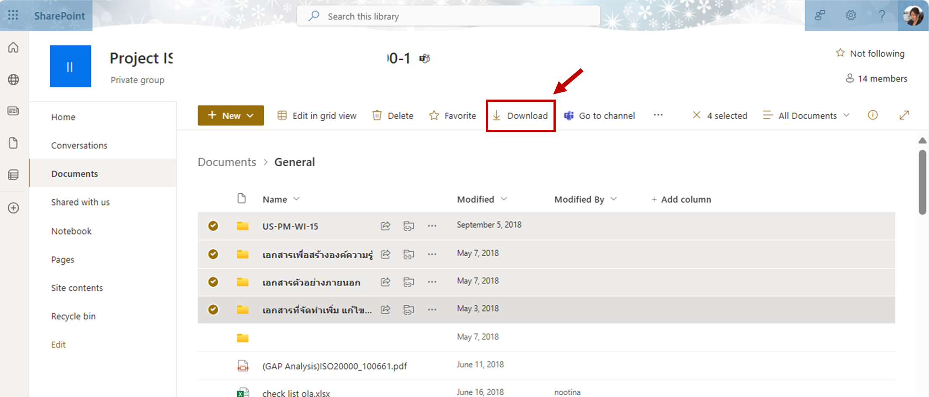Click the Documents breadcrumb link
The height and width of the screenshot is (397, 929).
coord(227,162)
